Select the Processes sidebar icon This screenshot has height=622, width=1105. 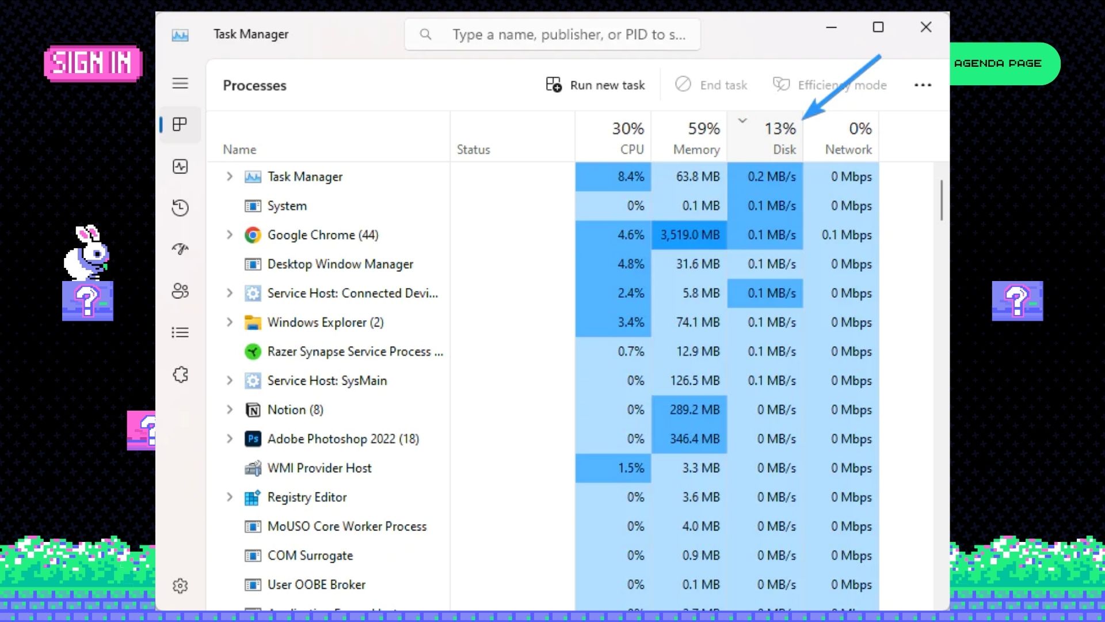pos(180,124)
